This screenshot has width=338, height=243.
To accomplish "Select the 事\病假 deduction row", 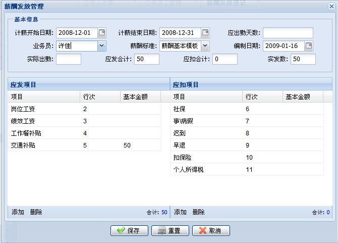I will click(x=247, y=121).
